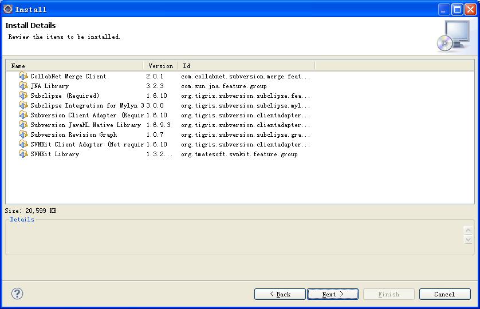Viewport: 480px width, 309px height.
Task: Minimize the Install window
Action: pos(443,10)
